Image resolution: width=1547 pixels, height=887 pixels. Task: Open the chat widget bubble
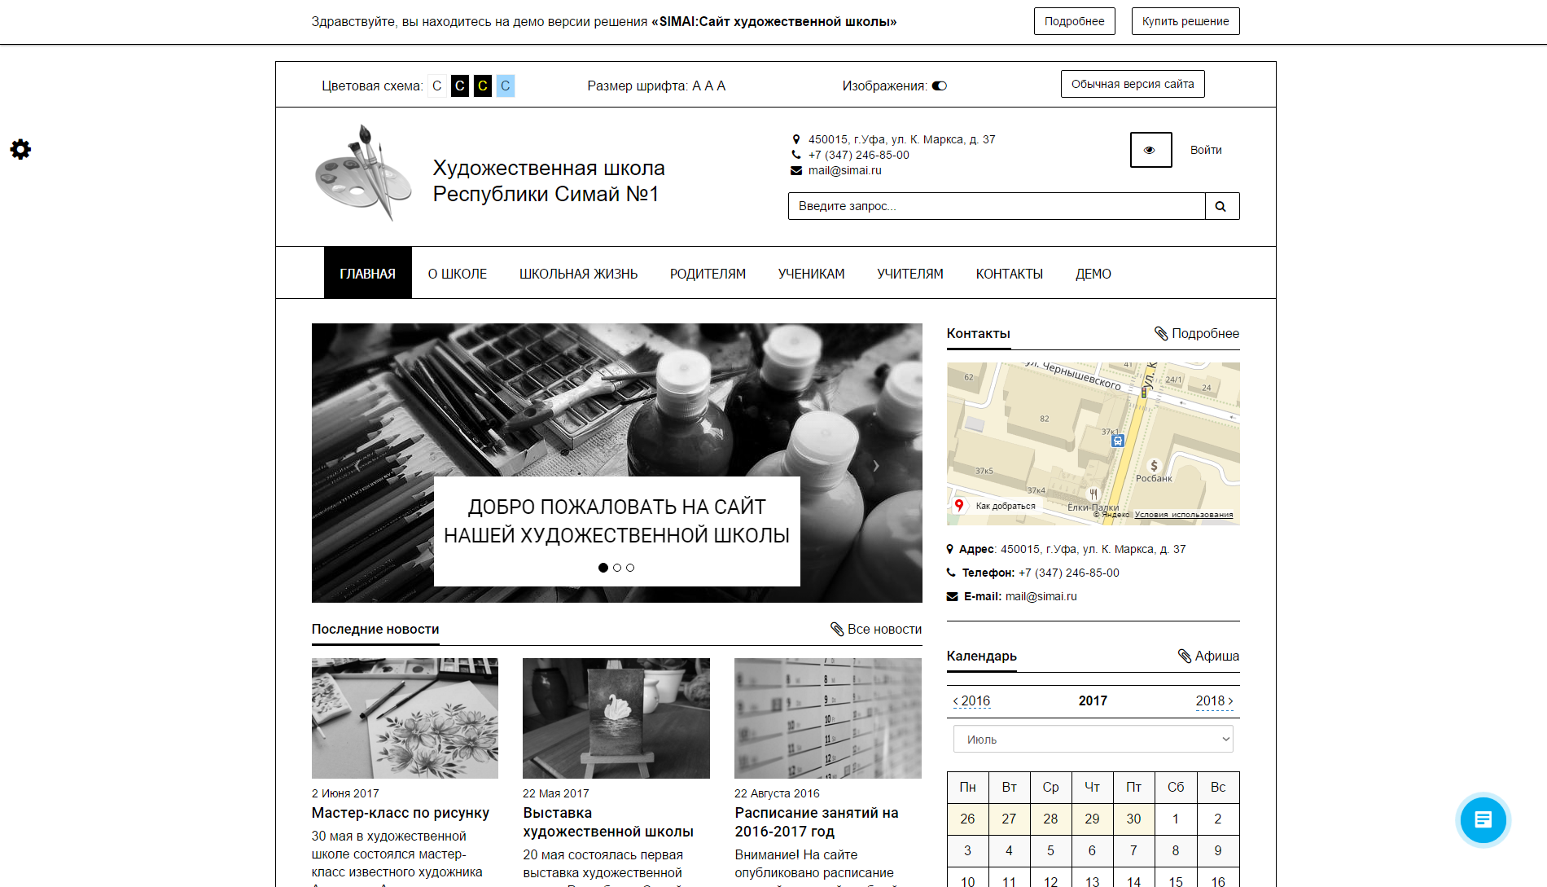(1482, 819)
